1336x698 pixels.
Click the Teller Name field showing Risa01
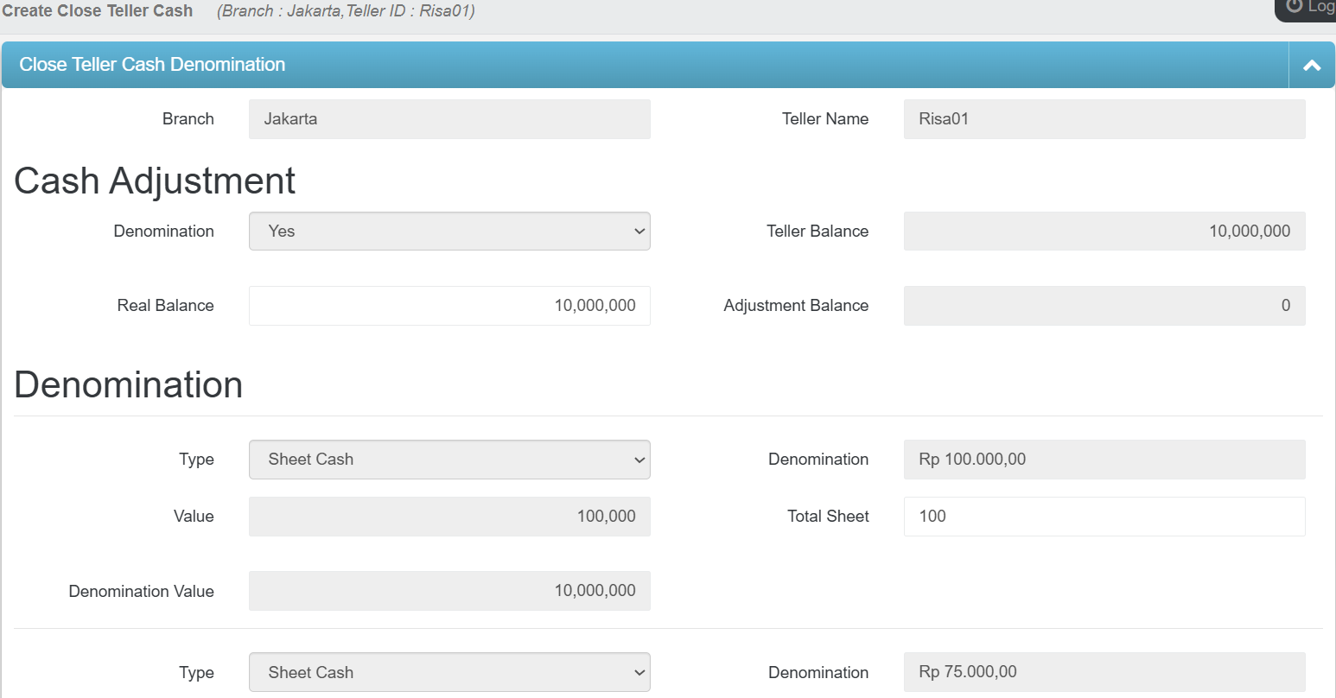1104,119
